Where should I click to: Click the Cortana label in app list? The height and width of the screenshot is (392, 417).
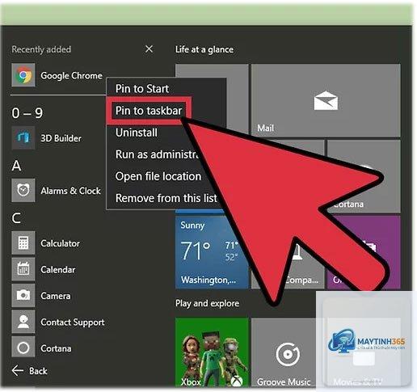click(56, 348)
